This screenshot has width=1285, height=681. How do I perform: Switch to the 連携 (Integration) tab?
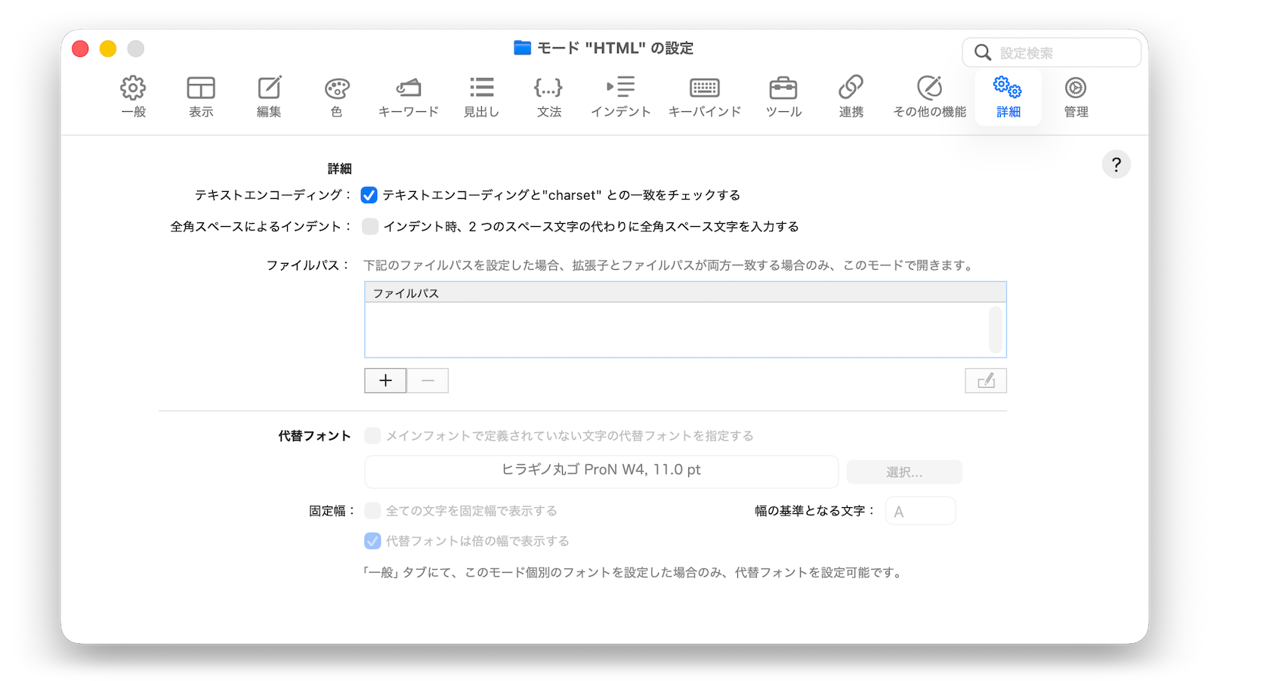[851, 97]
